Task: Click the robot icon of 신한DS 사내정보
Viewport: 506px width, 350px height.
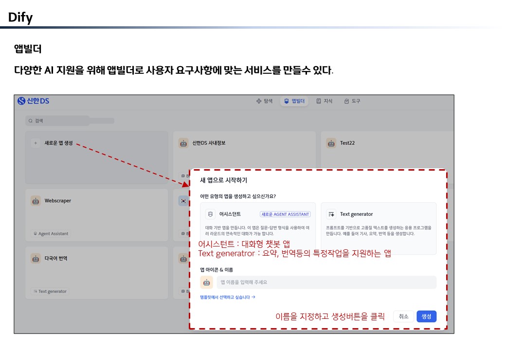Action: (183, 143)
